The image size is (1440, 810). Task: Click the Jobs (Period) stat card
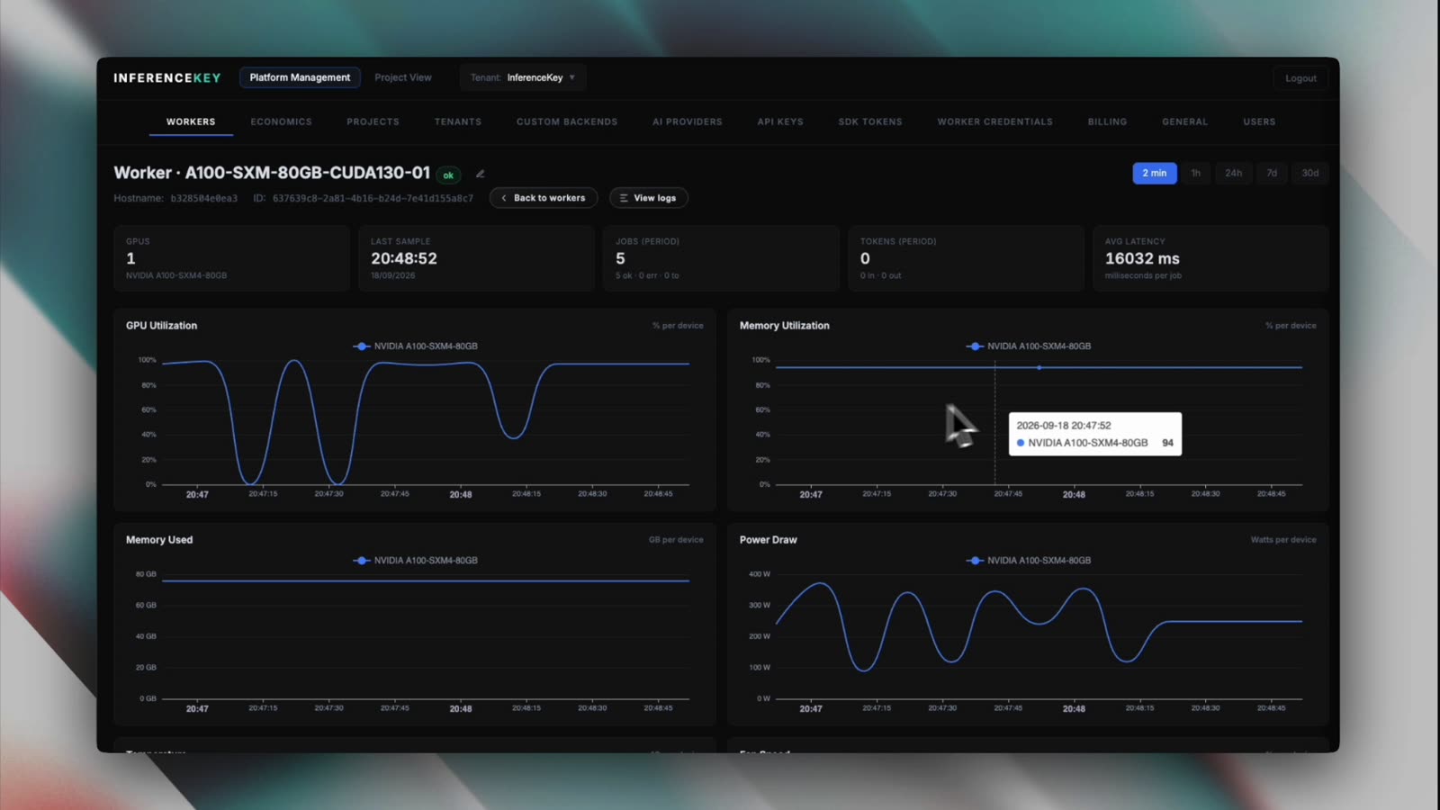tap(721, 258)
